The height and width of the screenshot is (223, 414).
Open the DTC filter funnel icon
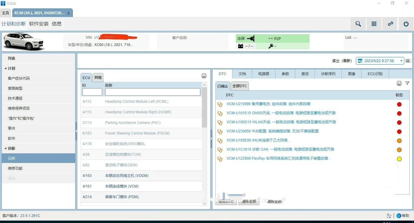407,83
